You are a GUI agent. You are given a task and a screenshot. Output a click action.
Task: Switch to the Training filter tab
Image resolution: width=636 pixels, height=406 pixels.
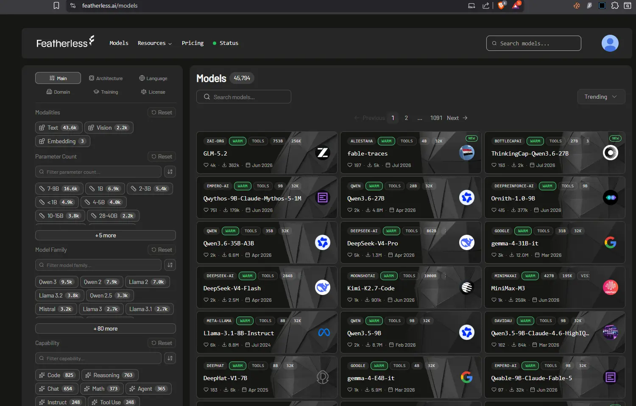tap(106, 92)
